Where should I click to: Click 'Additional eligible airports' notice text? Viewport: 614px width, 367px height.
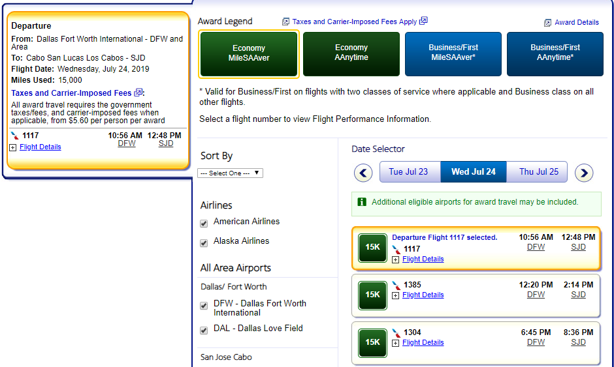[x=475, y=202]
